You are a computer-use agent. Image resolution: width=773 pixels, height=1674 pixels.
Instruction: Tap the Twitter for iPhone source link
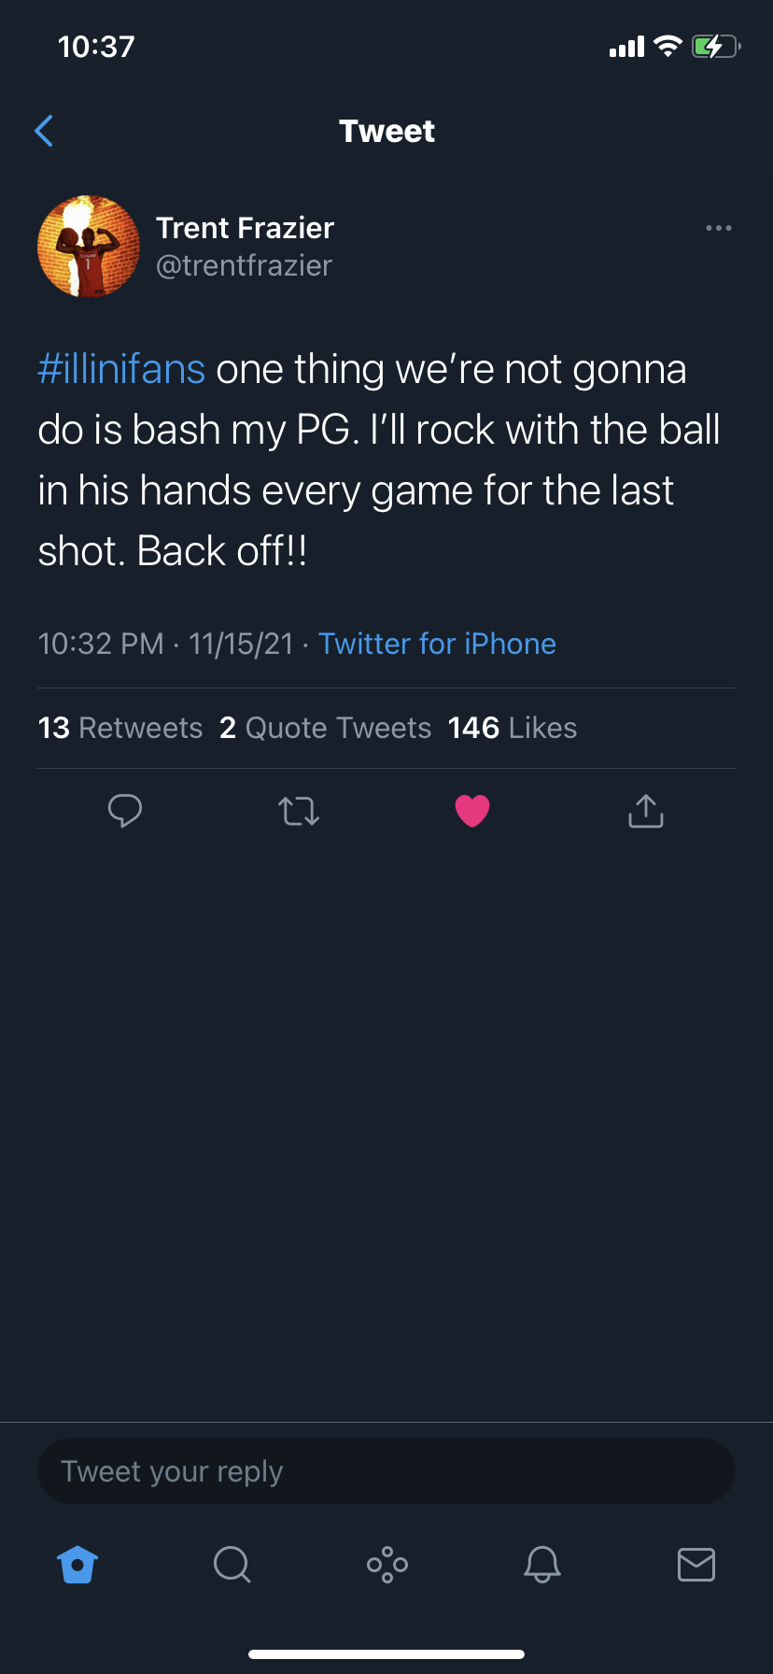click(x=437, y=644)
